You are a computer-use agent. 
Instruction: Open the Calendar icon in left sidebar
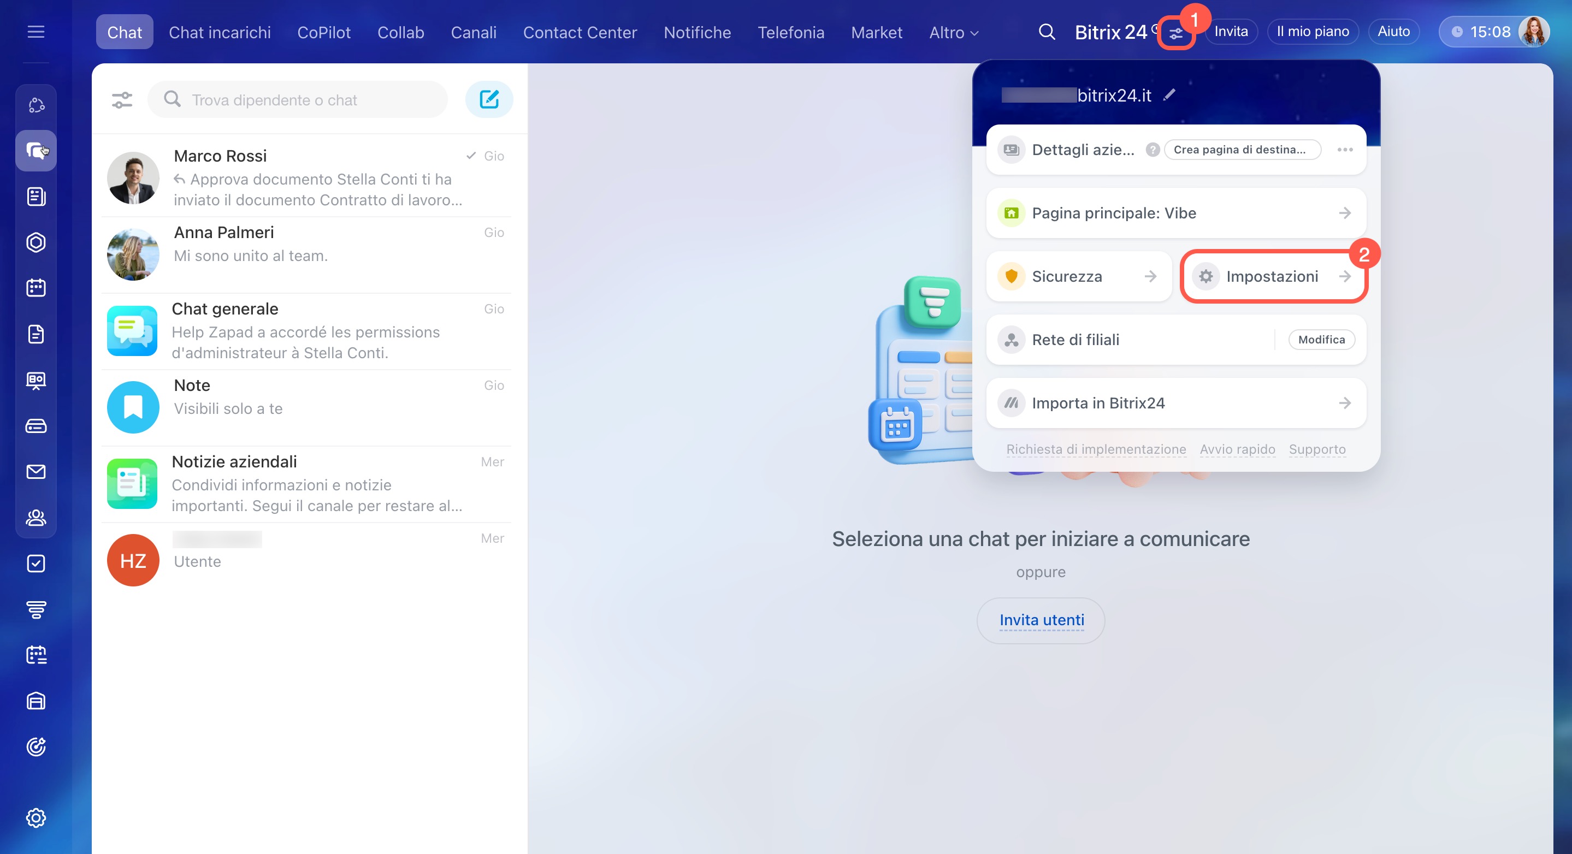tap(36, 288)
